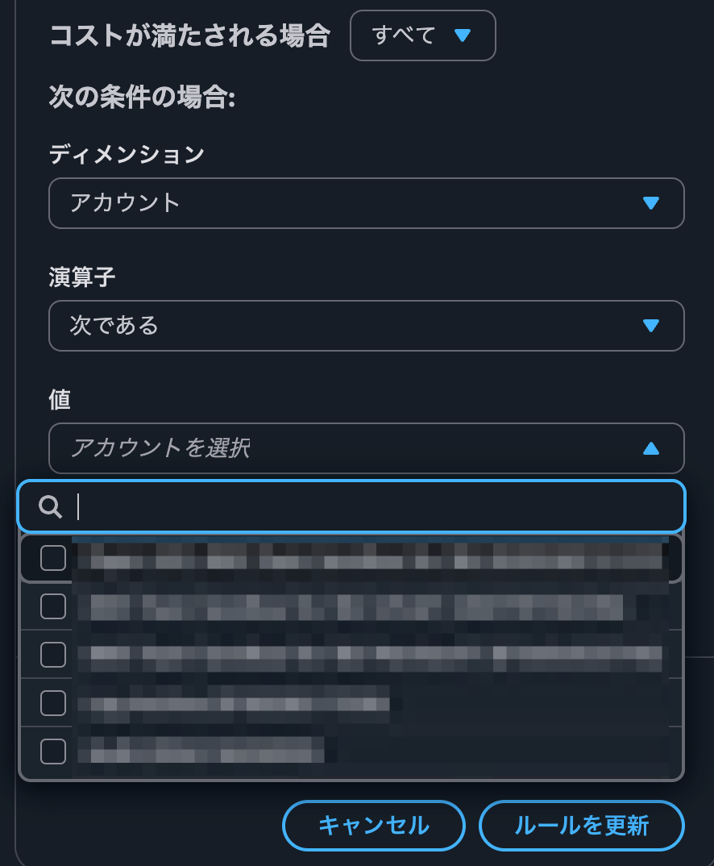The width and height of the screenshot is (714, 866).
Task: Open the 演算子 dropdown showing 次である
Action: 367,326
